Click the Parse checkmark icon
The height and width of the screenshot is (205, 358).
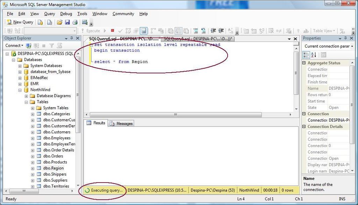pyautogui.click(x=120, y=31)
